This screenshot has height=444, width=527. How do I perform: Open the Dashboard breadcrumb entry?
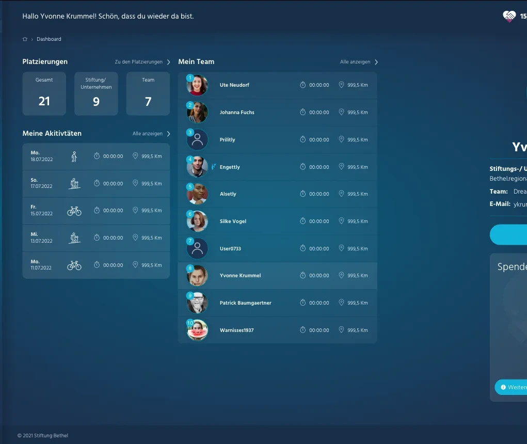[49, 39]
